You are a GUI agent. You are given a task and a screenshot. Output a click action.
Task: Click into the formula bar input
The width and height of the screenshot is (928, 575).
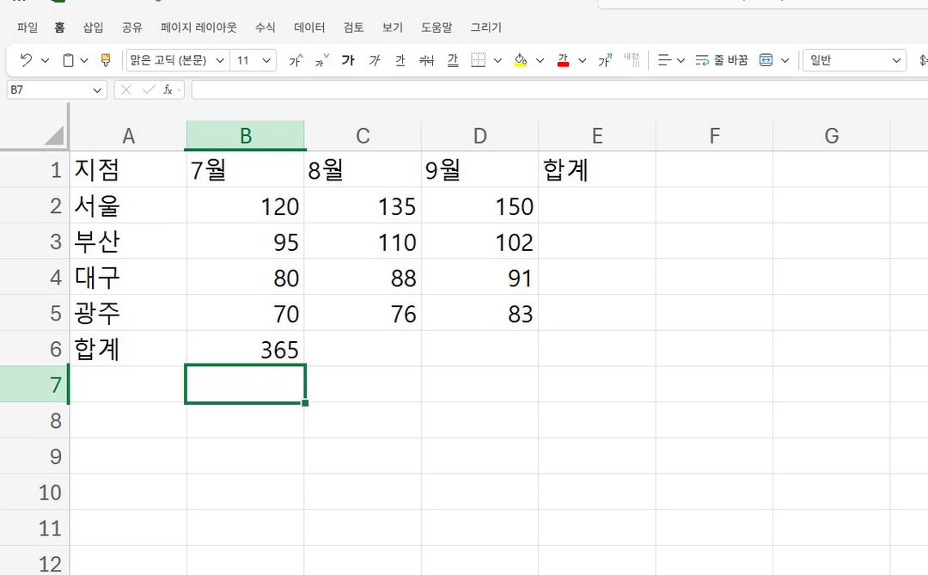point(559,90)
